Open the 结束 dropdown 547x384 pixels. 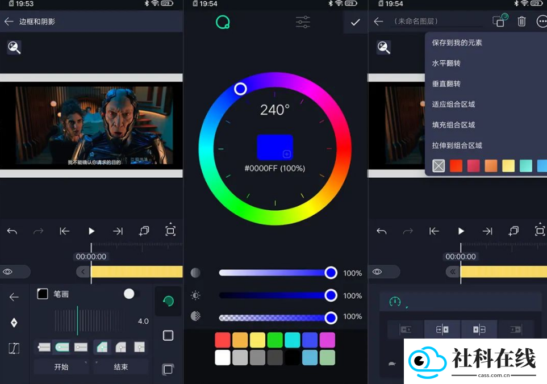pos(120,367)
